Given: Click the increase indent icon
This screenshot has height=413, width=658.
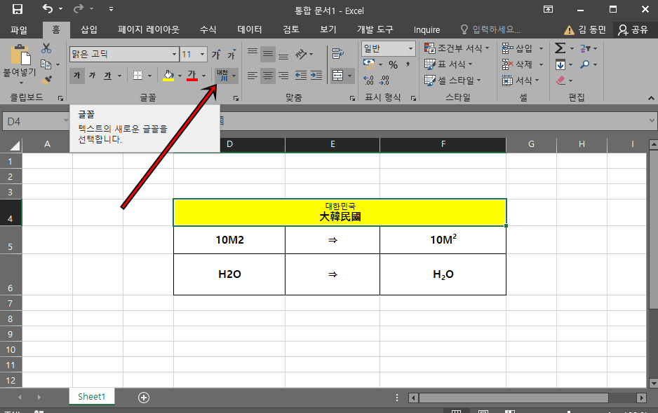Looking at the screenshot, I should pos(316,76).
